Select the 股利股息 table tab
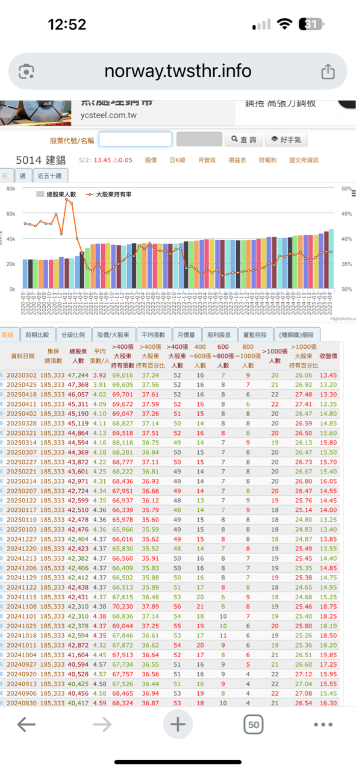This screenshot has width=356, height=771. [x=219, y=335]
